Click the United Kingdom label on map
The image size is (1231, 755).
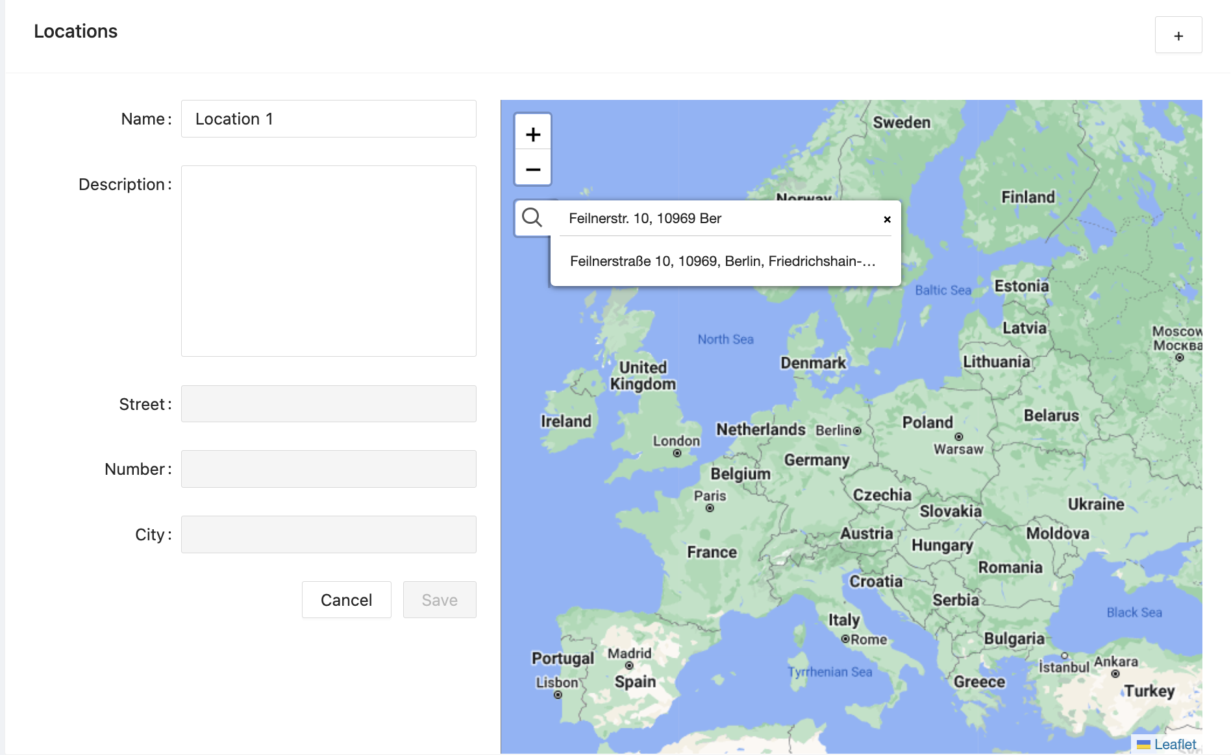pos(643,376)
